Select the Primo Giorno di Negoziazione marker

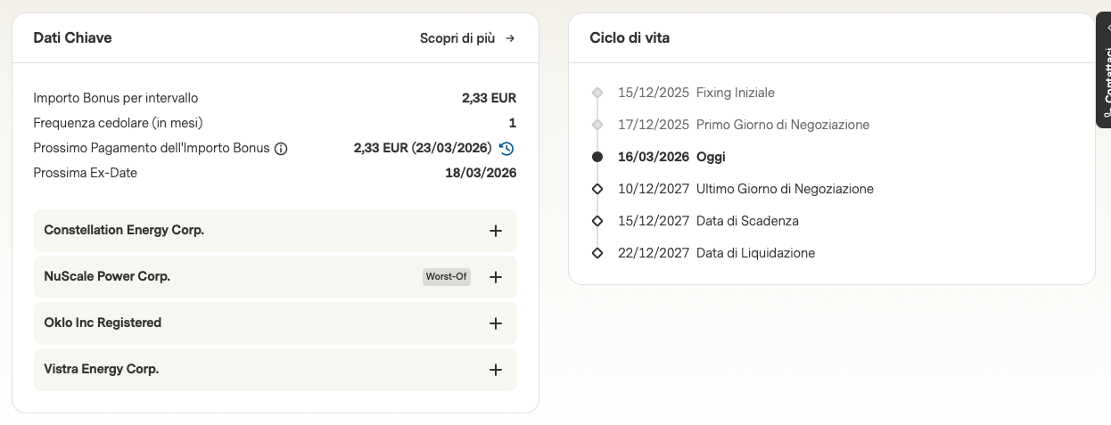pyautogui.click(x=597, y=125)
